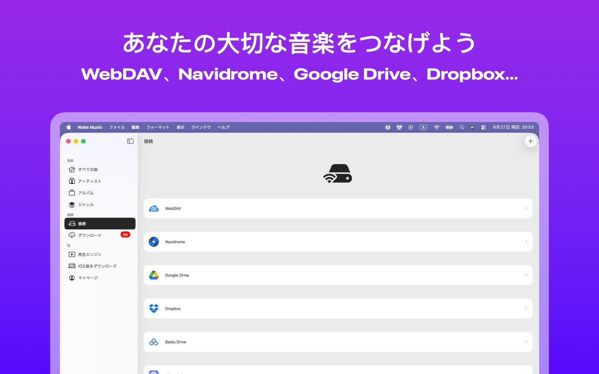Screen dimensions: 599x374
Task: Click the アルバム label
Action: tap(86, 193)
